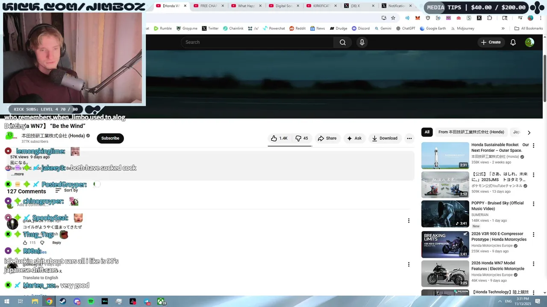Select the All filter chip
This screenshot has height=307, width=547.
point(427,132)
